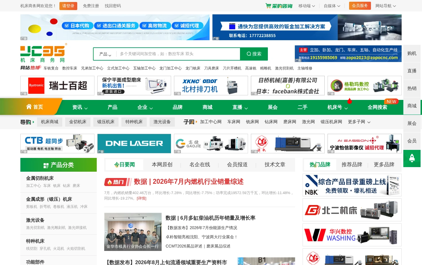Open the Bystronic 瑞士百超 banner
Image resolution: width=422 pixels, height=265 pixels.
tap(57, 86)
